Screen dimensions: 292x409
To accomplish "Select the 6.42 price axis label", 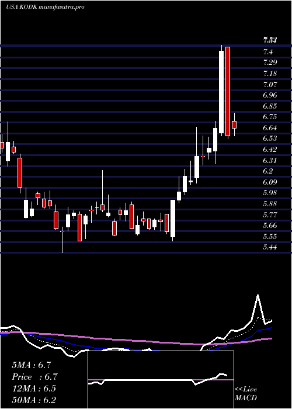I will pos(270,150).
